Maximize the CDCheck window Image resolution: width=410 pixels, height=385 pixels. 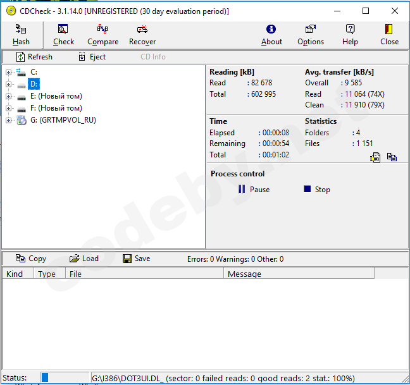point(366,11)
